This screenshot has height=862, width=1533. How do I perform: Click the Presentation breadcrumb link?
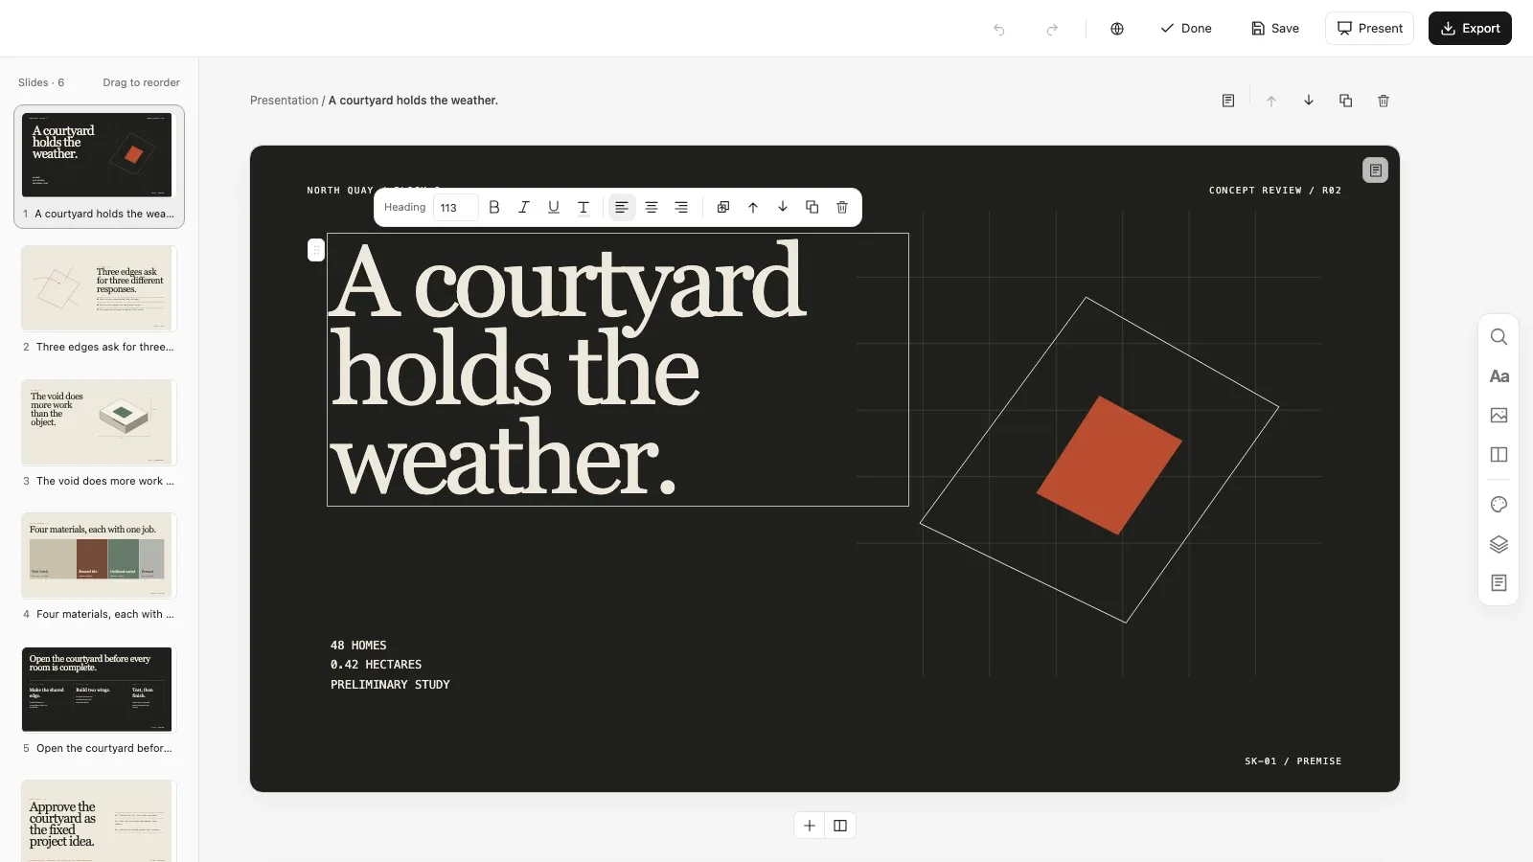pyautogui.click(x=284, y=101)
